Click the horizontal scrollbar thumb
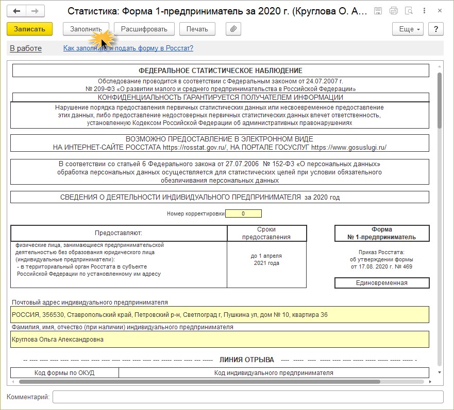Screen dimensions: 454x410 [199, 382]
